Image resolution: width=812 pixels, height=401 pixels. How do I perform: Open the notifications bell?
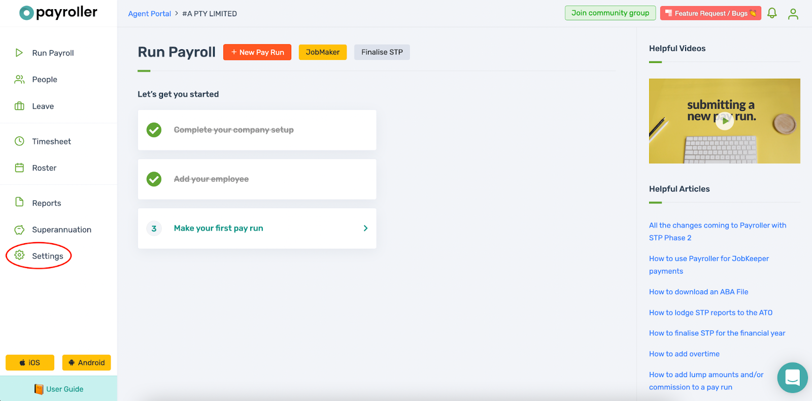pos(772,13)
